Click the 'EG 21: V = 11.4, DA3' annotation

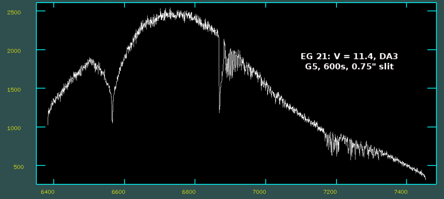coord(349,57)
